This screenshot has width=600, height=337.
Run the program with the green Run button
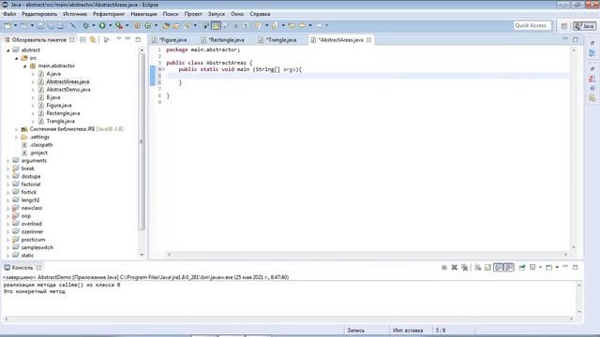102,25
